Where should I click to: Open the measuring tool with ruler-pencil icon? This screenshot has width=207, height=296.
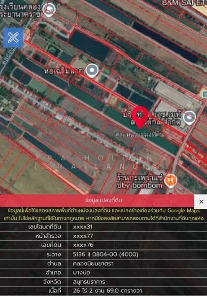click(13, 37)
